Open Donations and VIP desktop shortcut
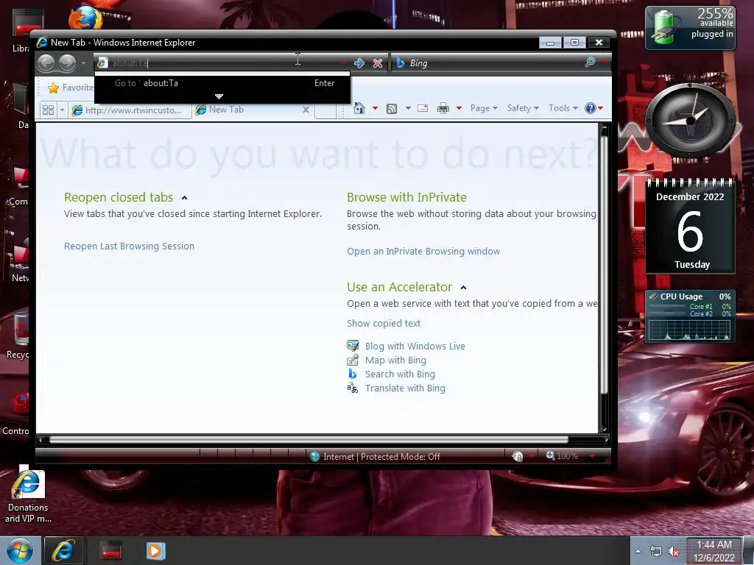 [x=28, y=495]
